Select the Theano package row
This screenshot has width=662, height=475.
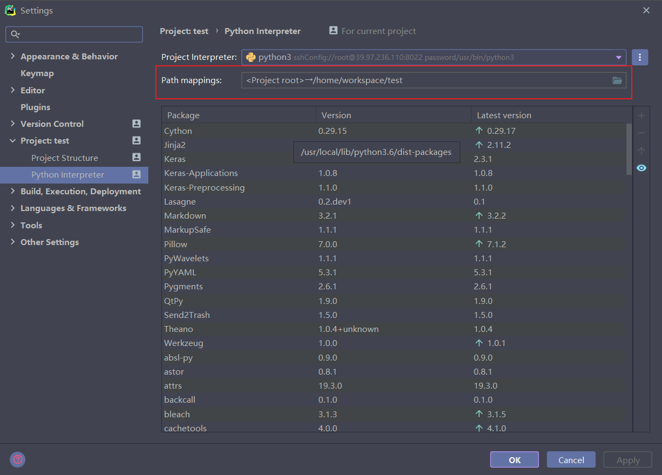tap(394, 329)
